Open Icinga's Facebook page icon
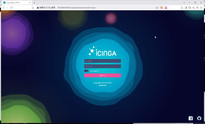The image size is (205, 124). point(191,118)
